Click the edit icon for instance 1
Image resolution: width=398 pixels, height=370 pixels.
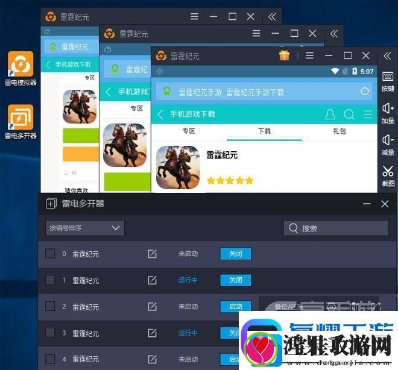pos(152,280)
